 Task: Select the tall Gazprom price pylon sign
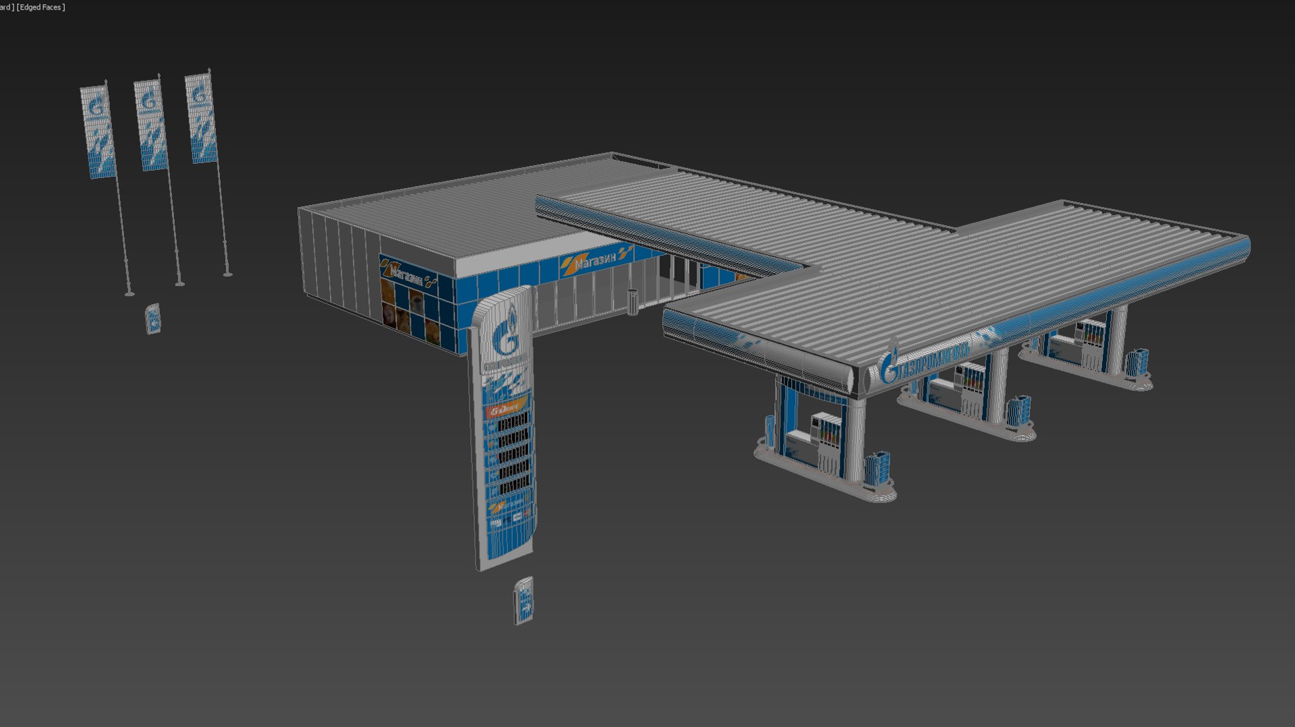click(503, 428)
